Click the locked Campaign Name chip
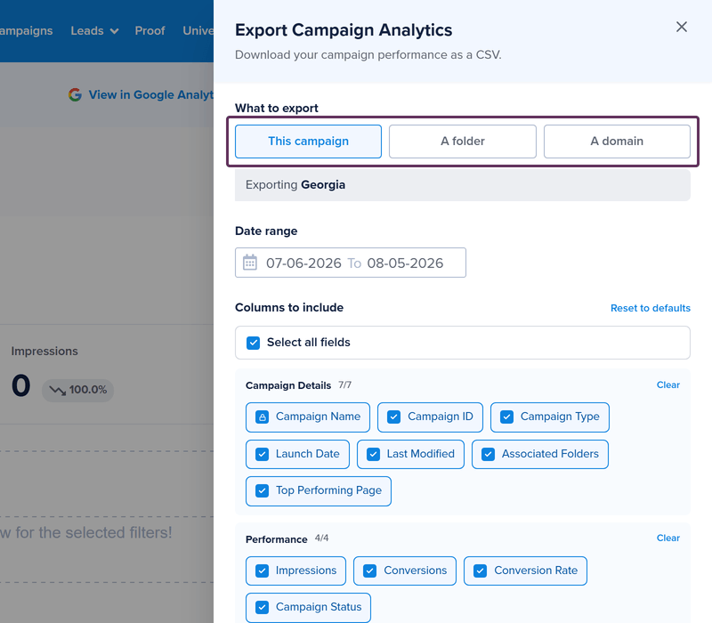Image resolution: width=712 pixels, height=623 pixels. click(308, 417)
